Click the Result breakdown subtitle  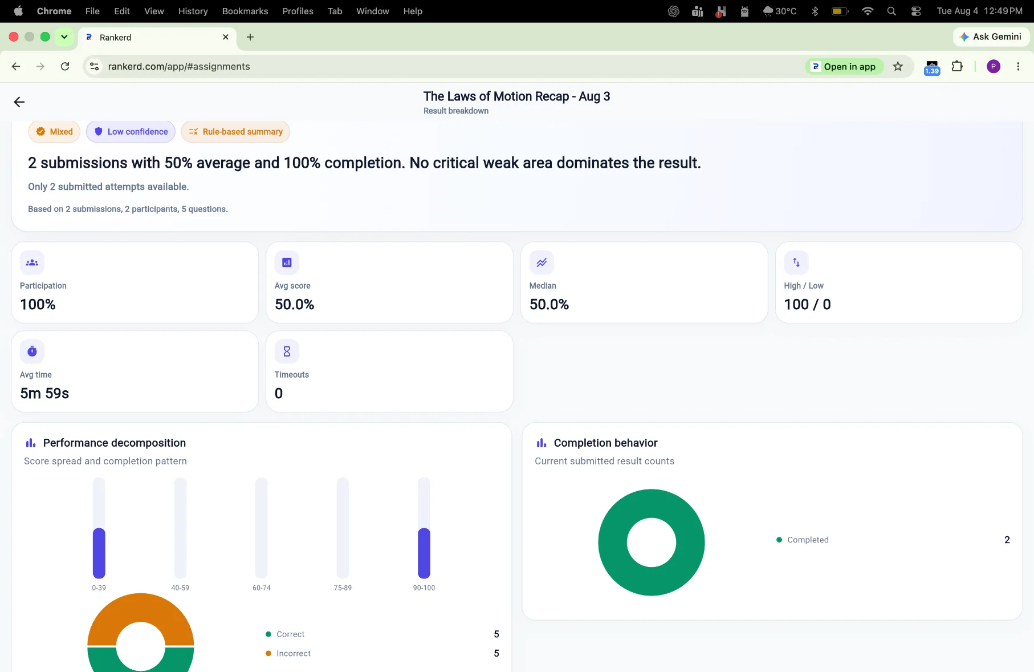tap(456, 111)
